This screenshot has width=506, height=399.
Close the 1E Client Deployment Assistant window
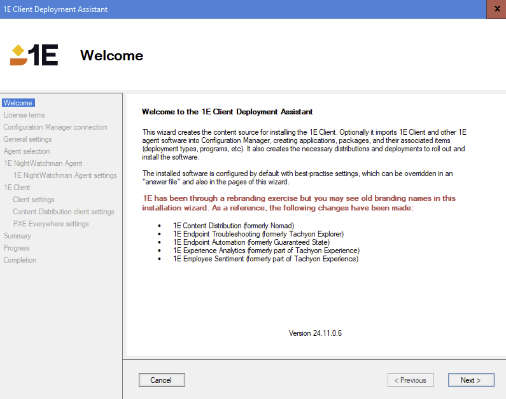click(496, 9)
